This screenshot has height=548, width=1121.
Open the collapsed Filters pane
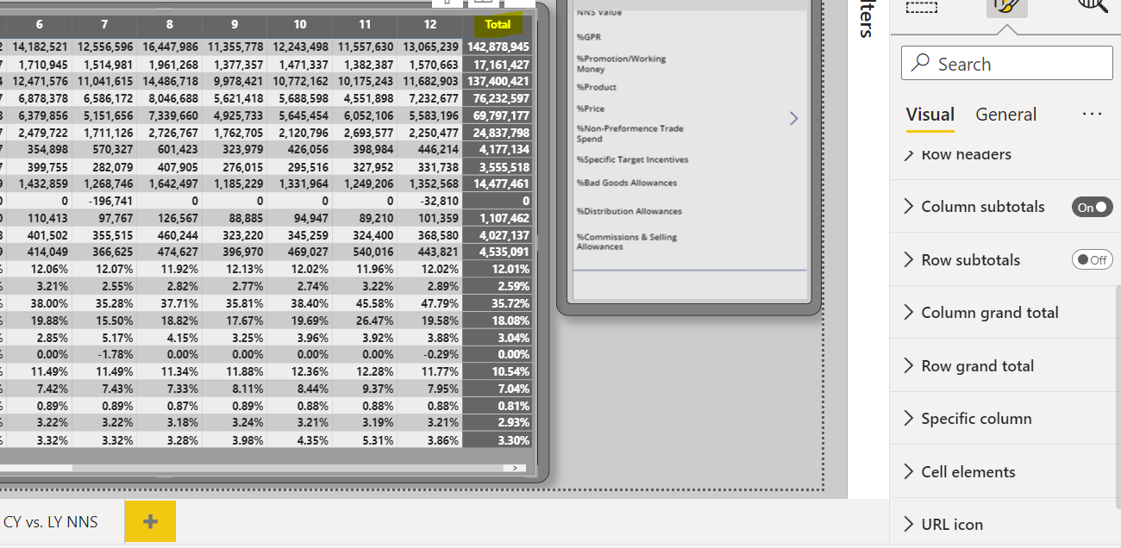coord(867,19)
